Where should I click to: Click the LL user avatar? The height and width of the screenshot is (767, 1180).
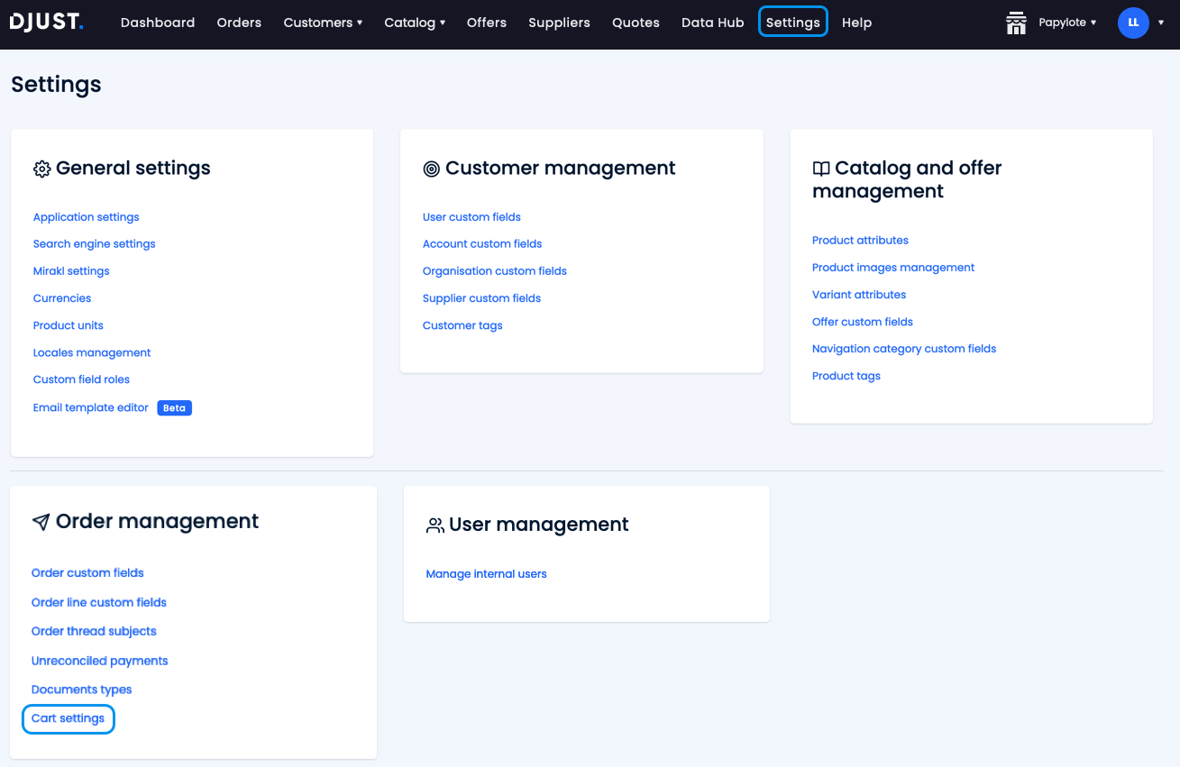click(1133, 23)
